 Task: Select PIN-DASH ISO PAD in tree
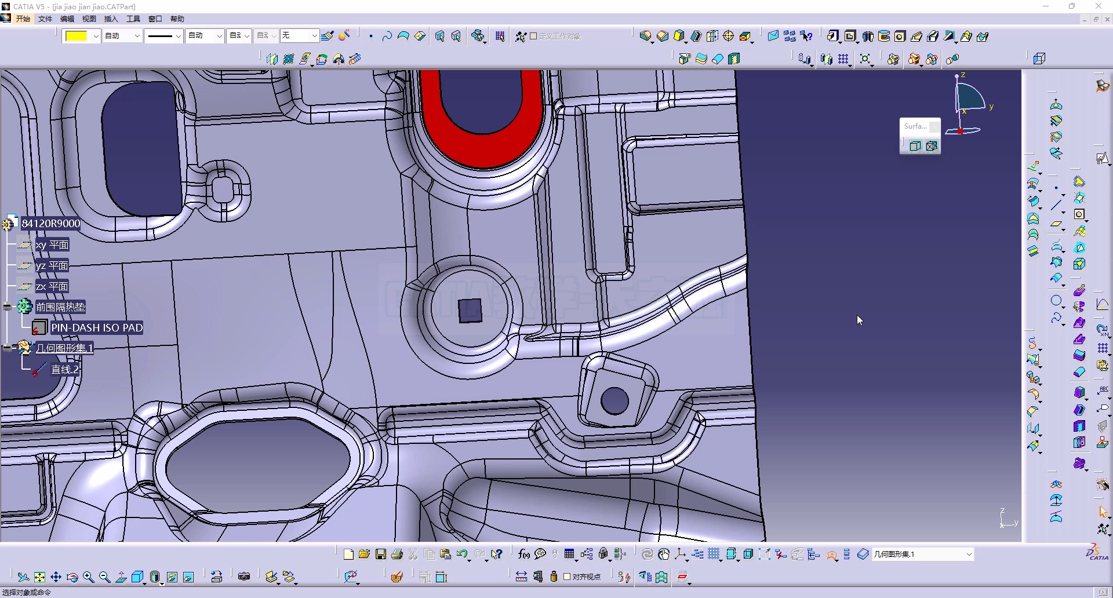(96, 328)
